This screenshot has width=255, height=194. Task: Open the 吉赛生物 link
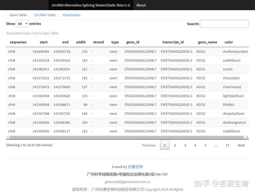tap(135, 167)
